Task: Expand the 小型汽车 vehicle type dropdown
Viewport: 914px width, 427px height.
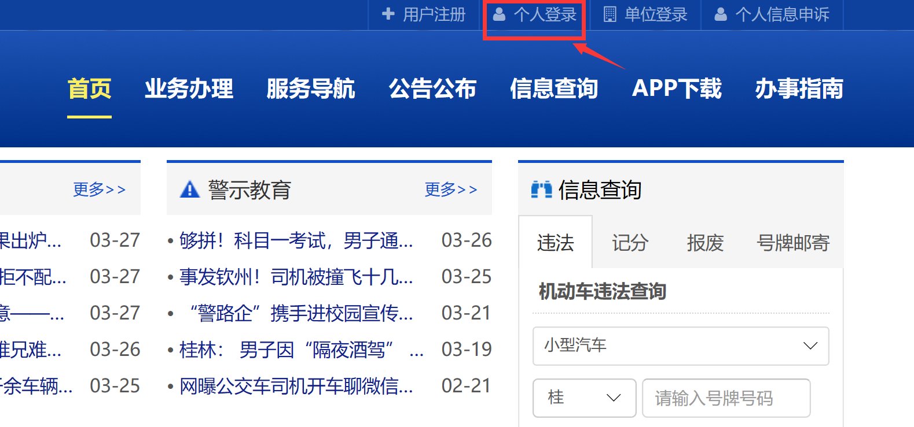Action: [x=681, y=346]
